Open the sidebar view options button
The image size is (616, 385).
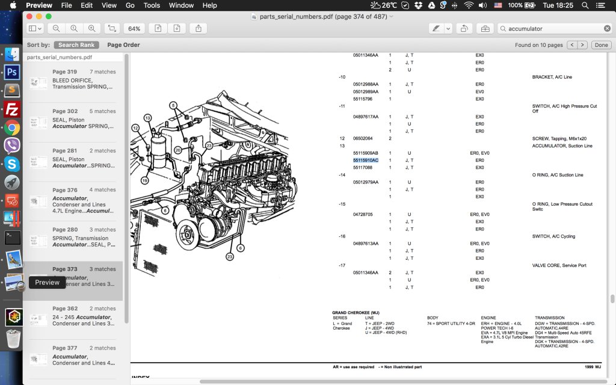pyautogui.click(x=35, y=28)
